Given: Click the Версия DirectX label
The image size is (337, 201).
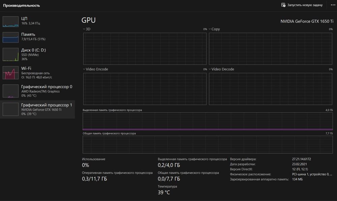Looking at the screenshot, I should tap(241, 169).
